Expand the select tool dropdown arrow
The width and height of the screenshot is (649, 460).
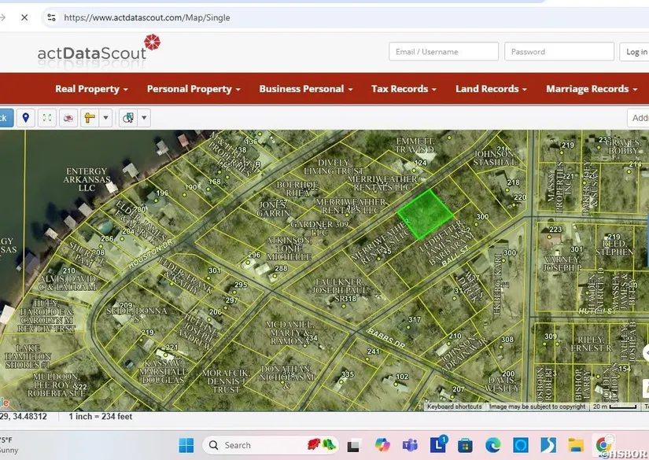click(144, 118)
